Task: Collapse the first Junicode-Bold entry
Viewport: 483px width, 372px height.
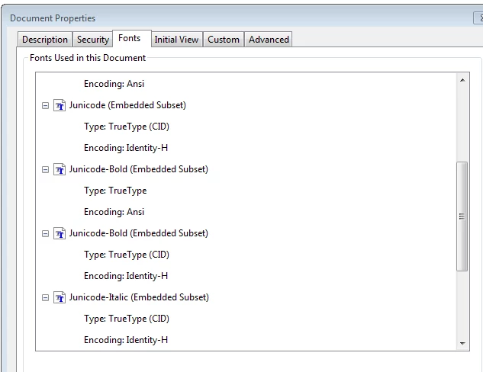Action: pyautogui.click(x=45, y=170)
